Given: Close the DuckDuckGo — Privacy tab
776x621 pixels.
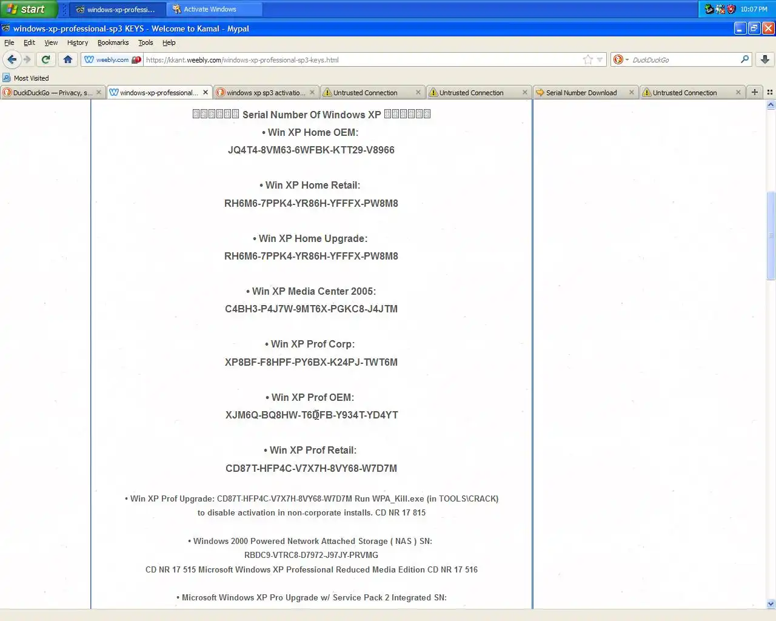Looking at the screenshot, I should click(x=99, y=92).
